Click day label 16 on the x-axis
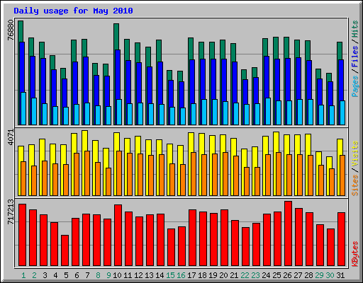Image resolution: width=363 pixels, height=283 pixels. tap(181, 275)
